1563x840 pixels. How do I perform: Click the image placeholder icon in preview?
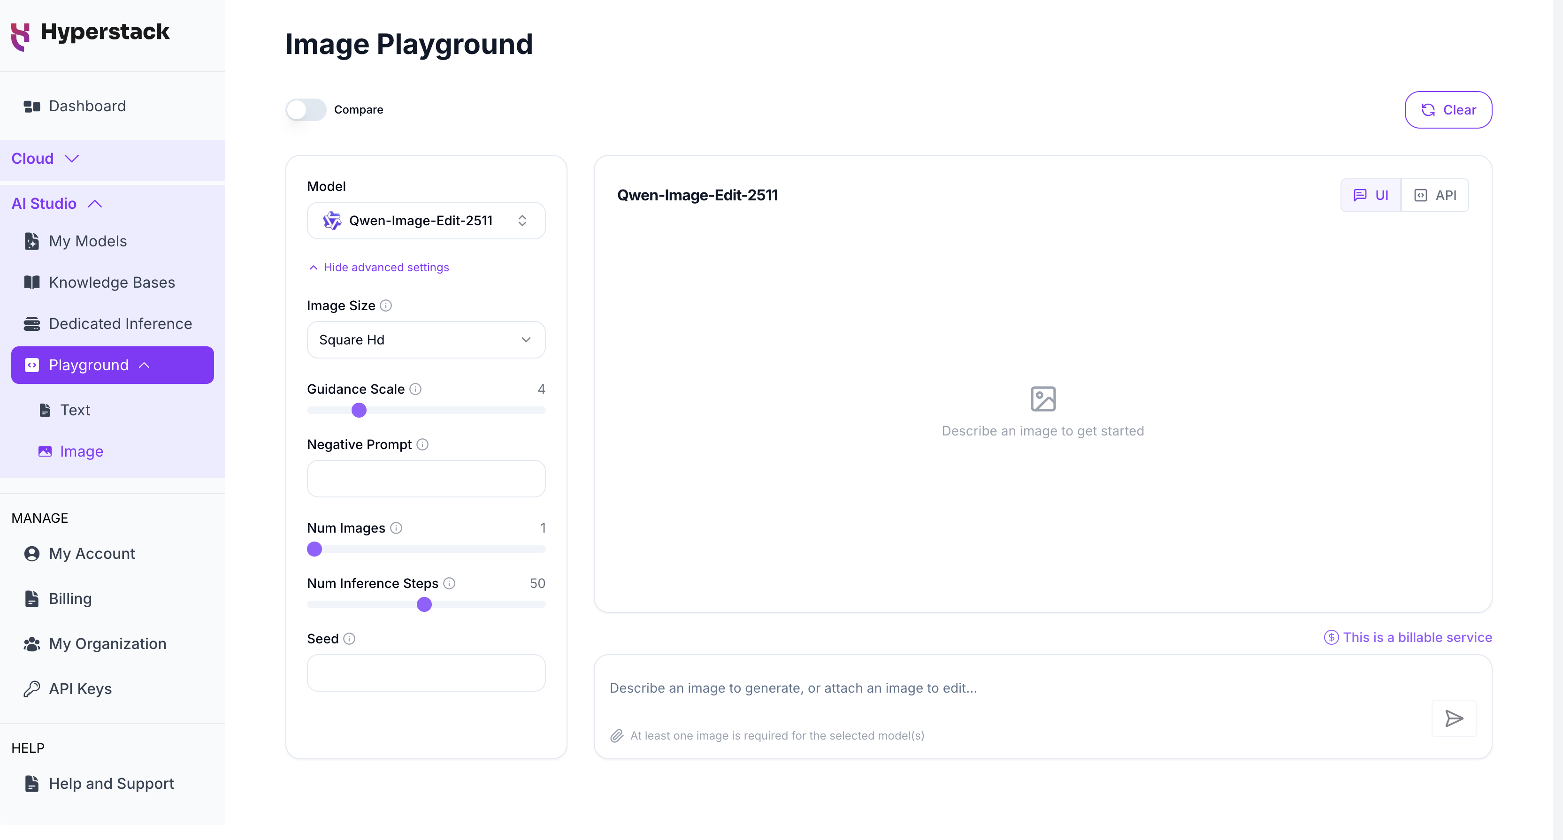pos(1043,399)
